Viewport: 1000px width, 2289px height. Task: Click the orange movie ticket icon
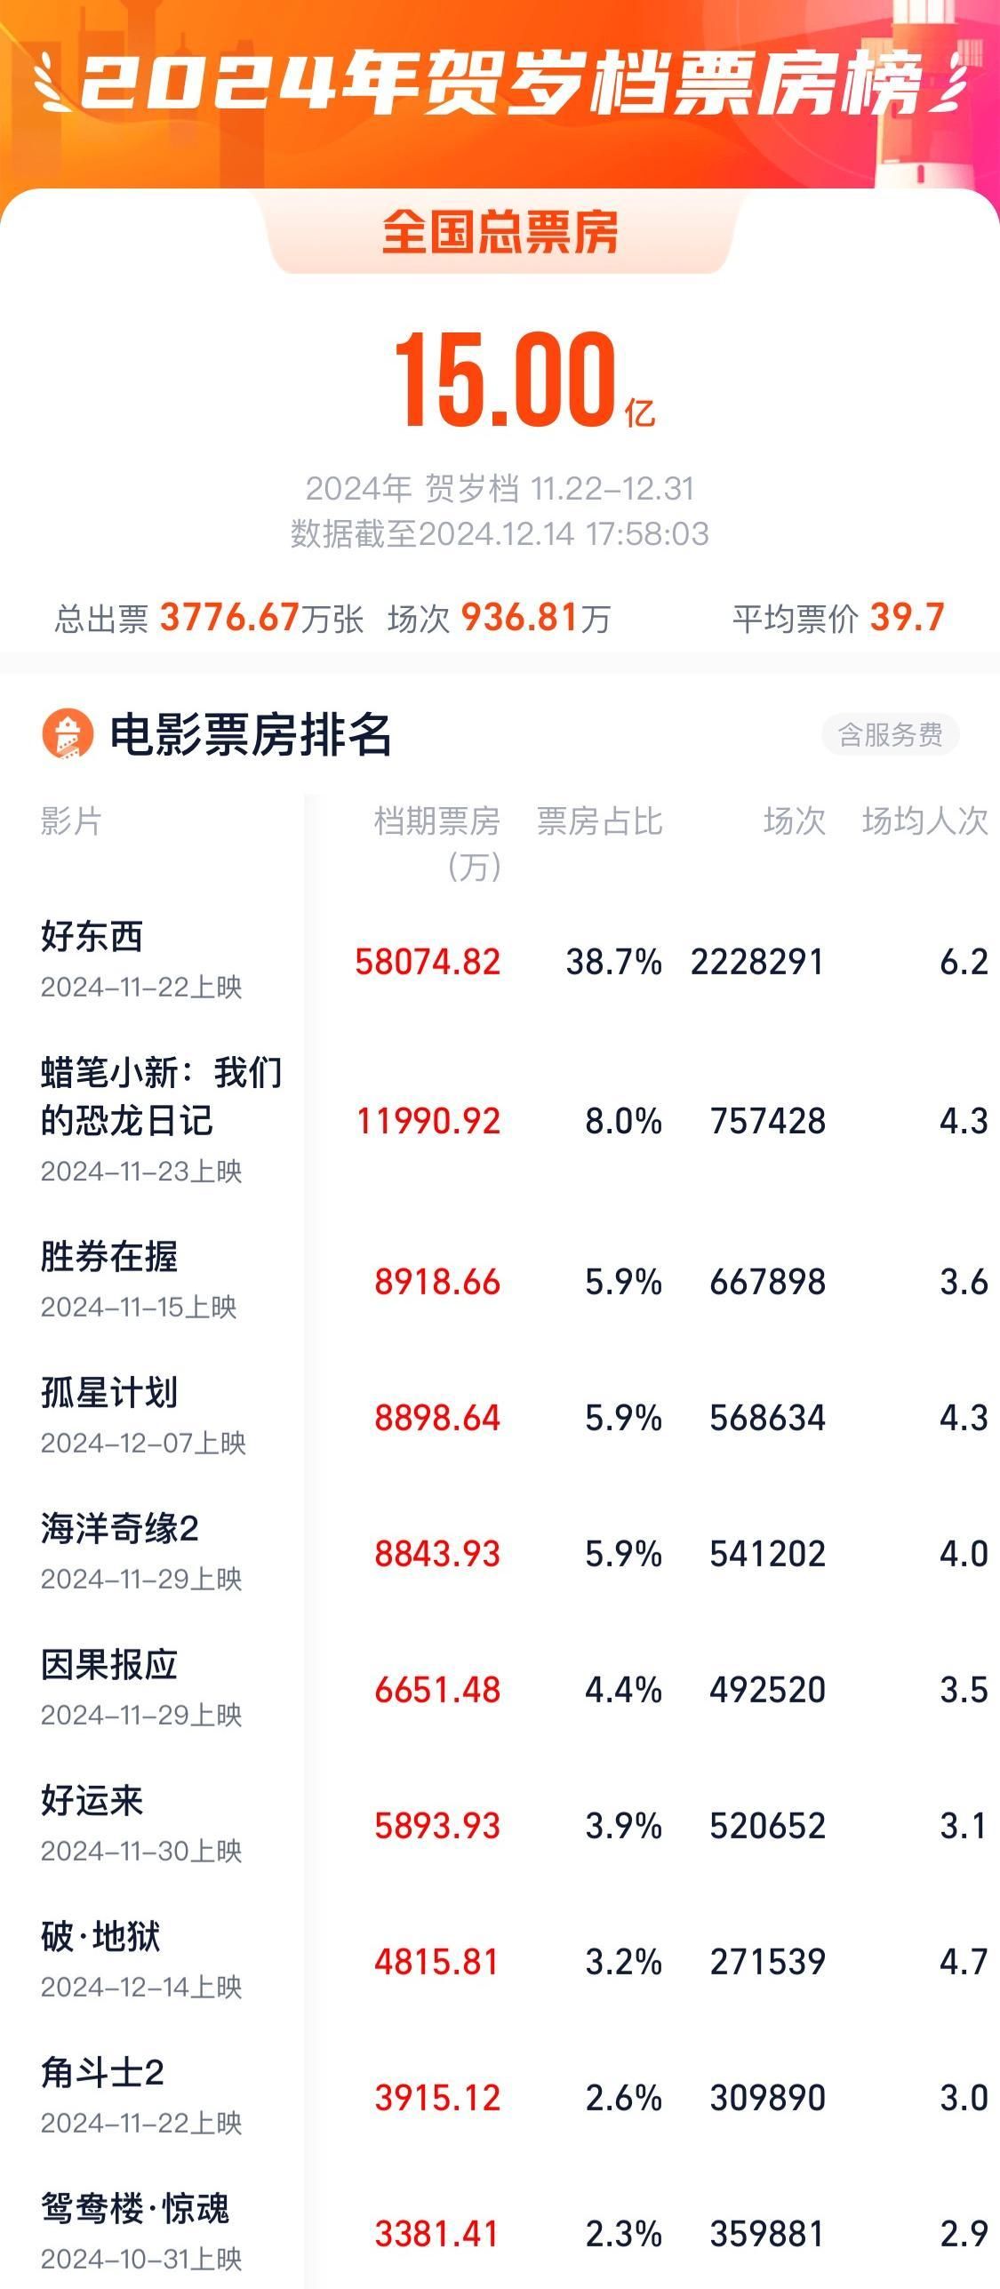[68, 734]
